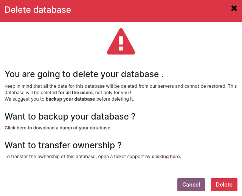
Task: Click the 'Delete database' dialog title
Action: point(38,10)
